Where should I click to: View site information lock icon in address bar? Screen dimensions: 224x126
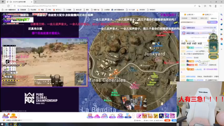click(15, 6)
